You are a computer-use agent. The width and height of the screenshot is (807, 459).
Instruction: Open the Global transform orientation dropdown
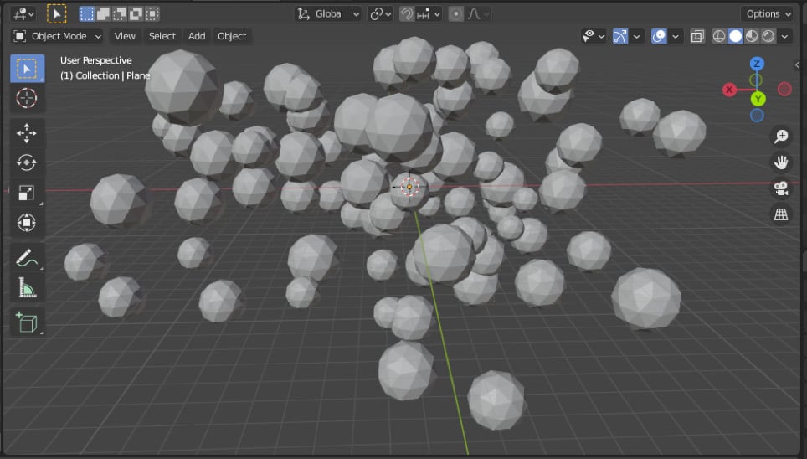point(328,14)
